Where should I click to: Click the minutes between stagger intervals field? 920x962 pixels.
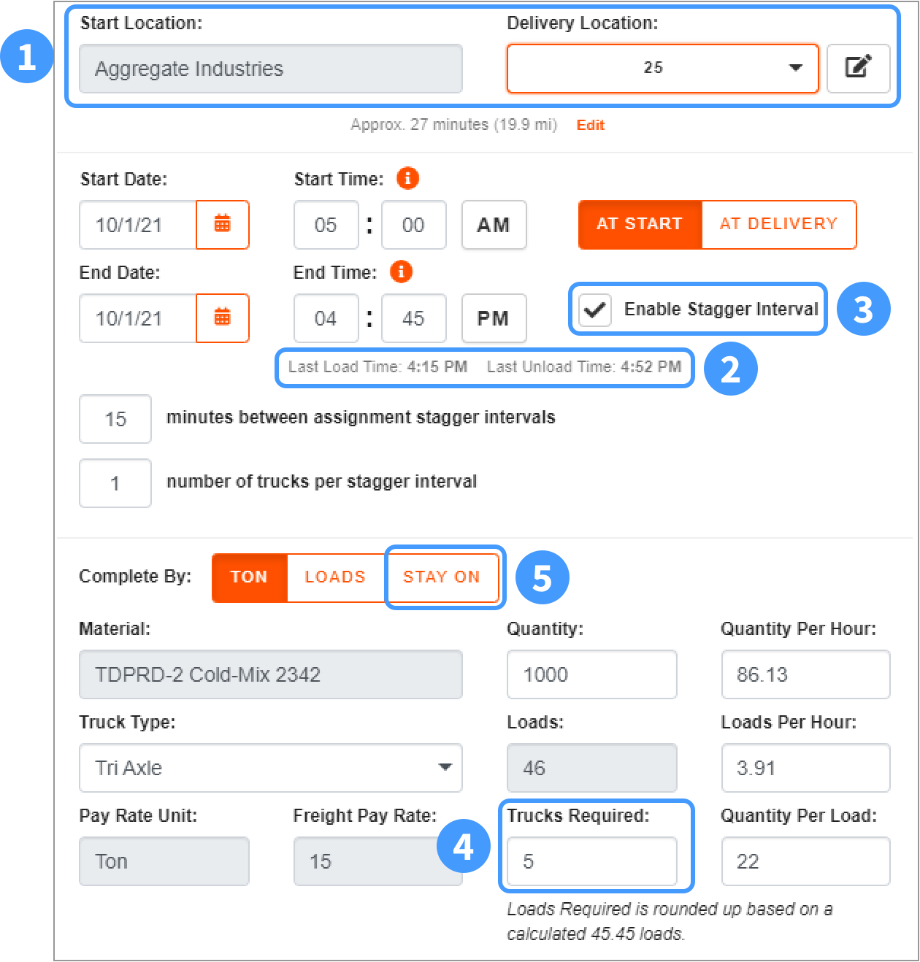pyautogui.click(x=115, y=419)
